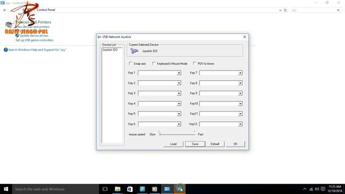This screenshot has height=194, width=345.
Task: Open the Key 7 dropdown
Action: click(240, 73)
